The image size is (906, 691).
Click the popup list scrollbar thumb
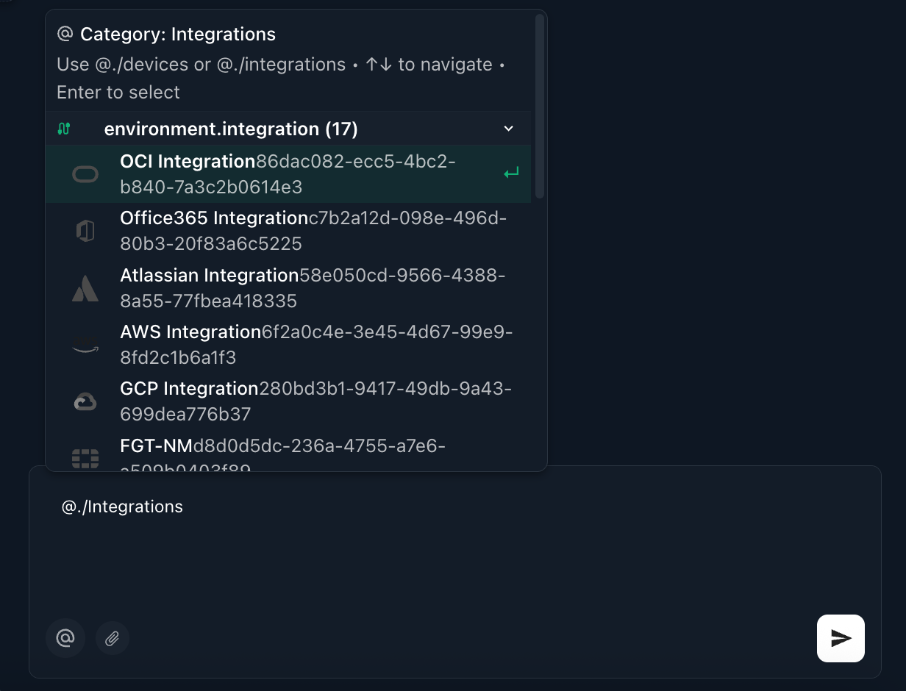540,107
